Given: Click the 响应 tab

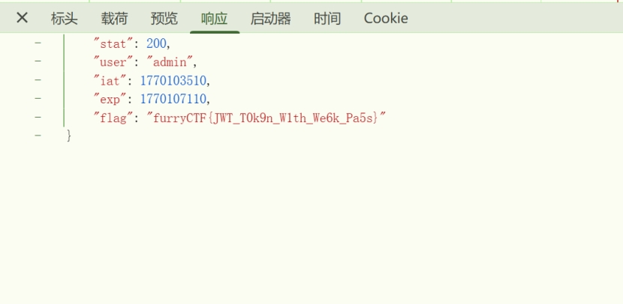Looking at the screenshot, I should click(x=215, y=19).
